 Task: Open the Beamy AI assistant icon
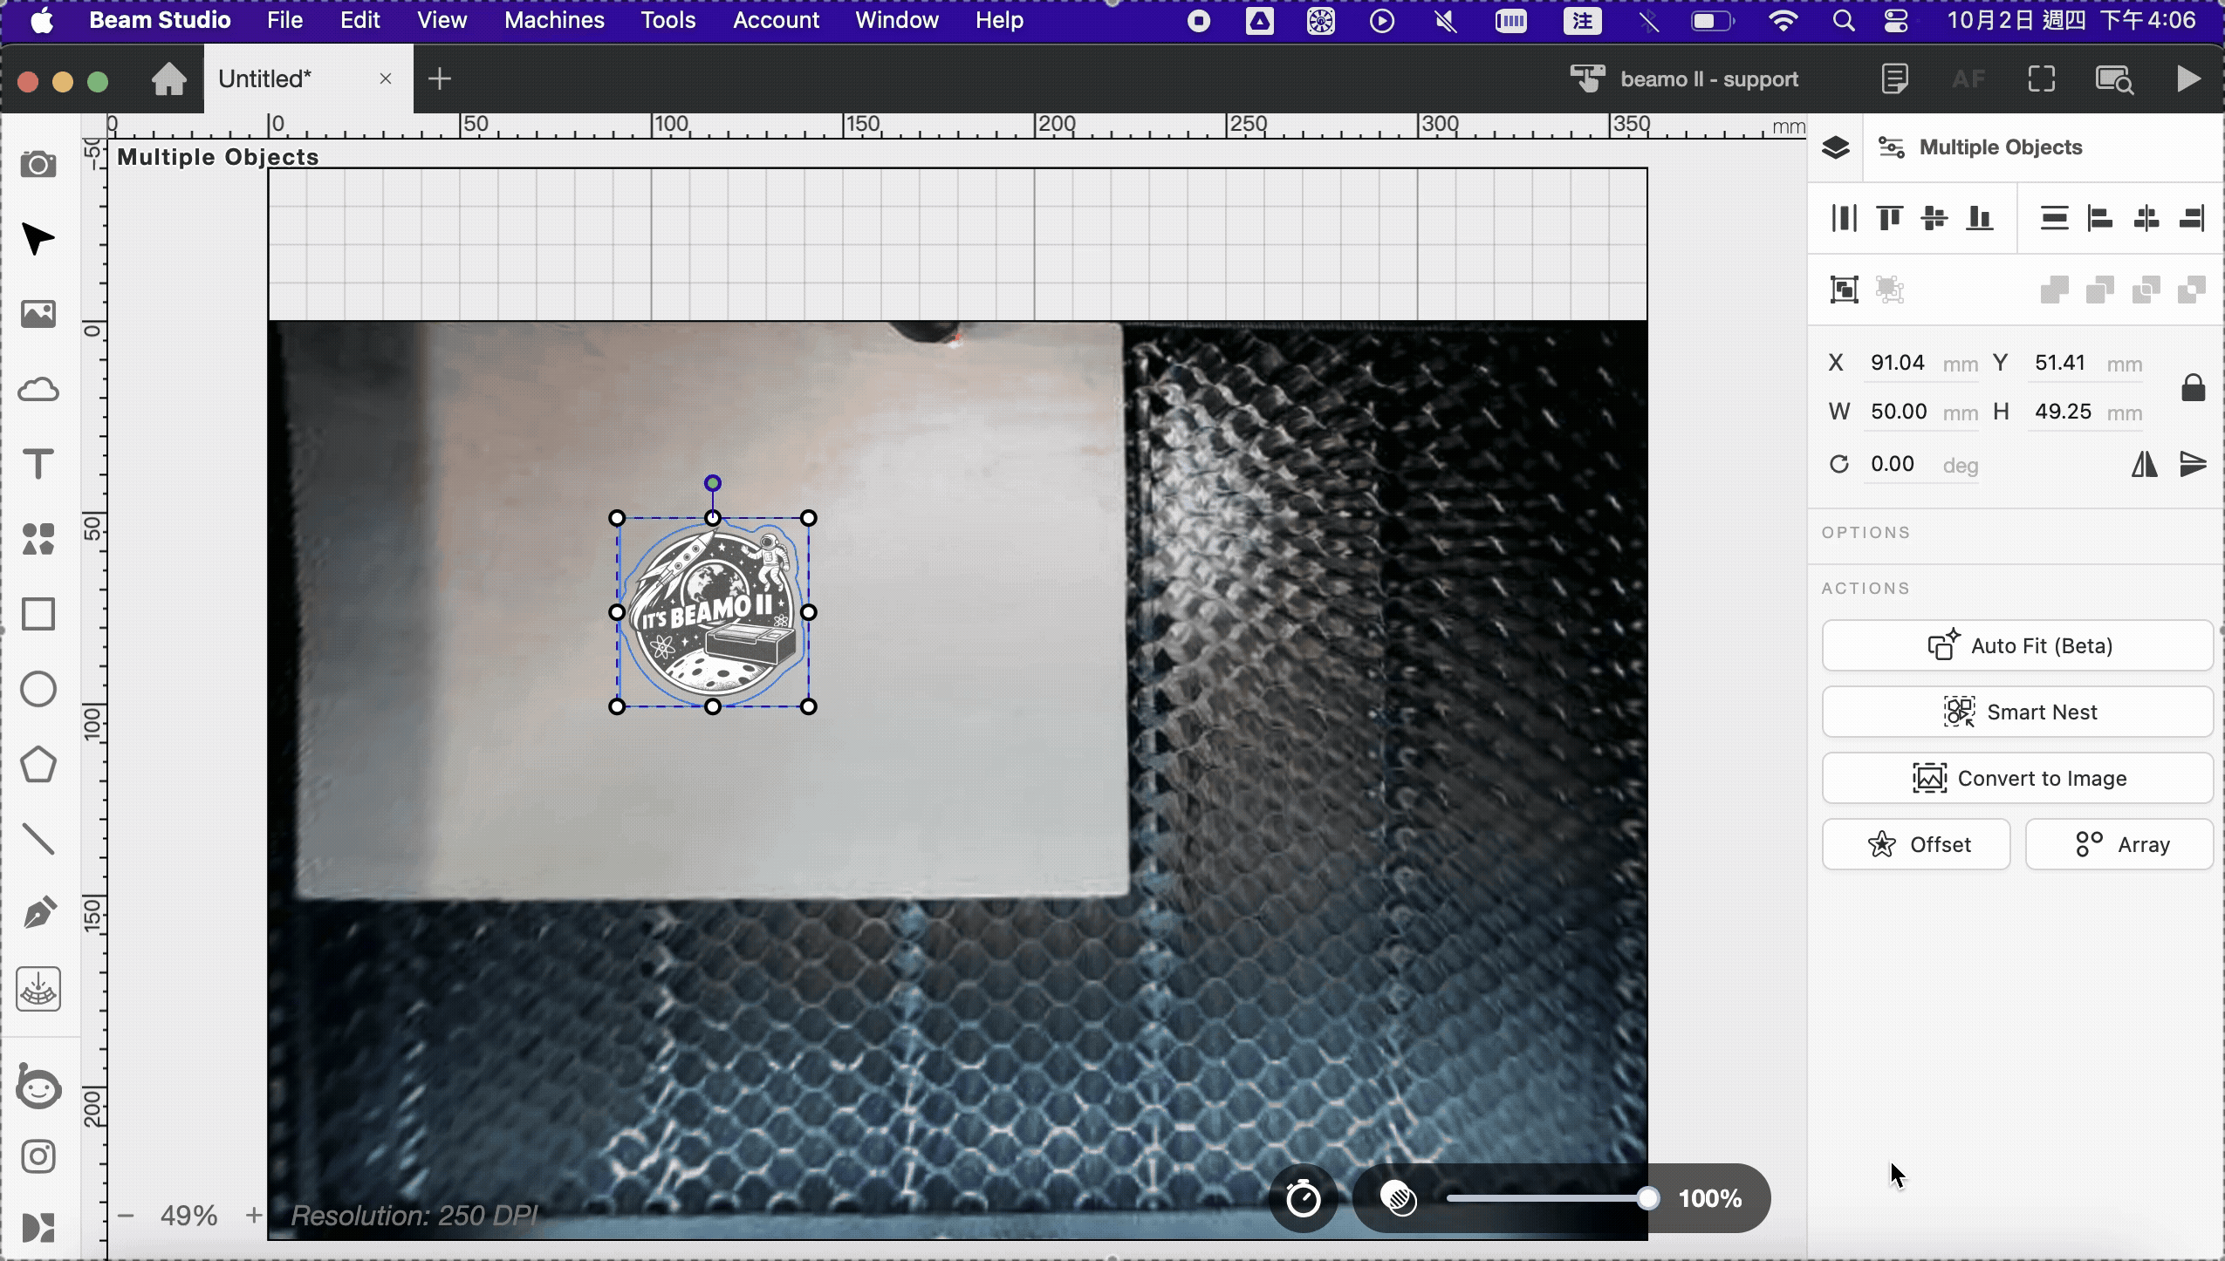[x=38, y=1087]
